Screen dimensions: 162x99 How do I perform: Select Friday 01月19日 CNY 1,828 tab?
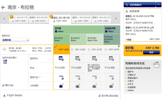(60, 19)
